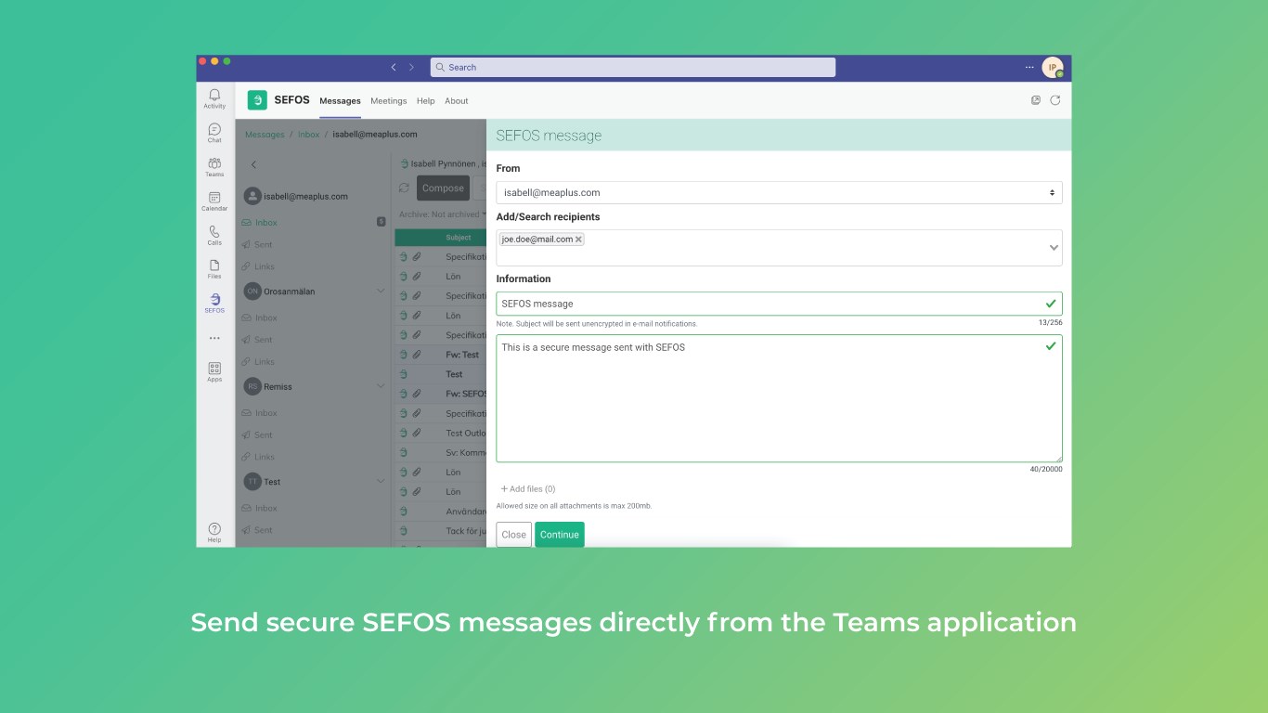The height and width of the screenshot is (713, 1268).
Task: Open the message titled Test
Action: click(x=441, y=374)
